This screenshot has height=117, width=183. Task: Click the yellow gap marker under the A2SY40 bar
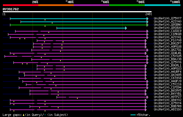(52, 23)
